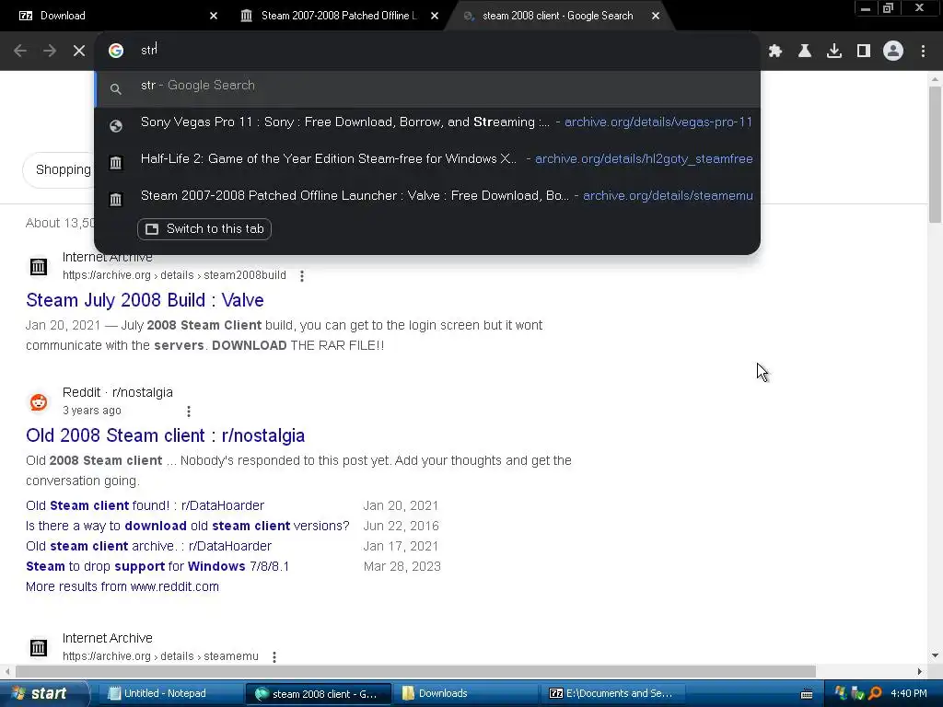Click Internet Archive icon of steam2008build result
The height and width of the screenshot is (707, 943).
(x=39, y=266)
